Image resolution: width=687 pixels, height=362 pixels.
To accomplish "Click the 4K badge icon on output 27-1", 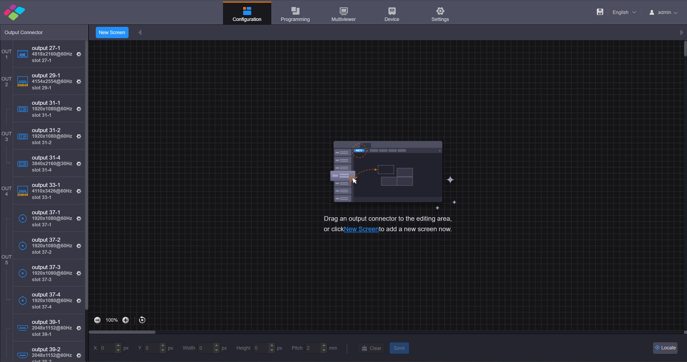I will (23, 54).
